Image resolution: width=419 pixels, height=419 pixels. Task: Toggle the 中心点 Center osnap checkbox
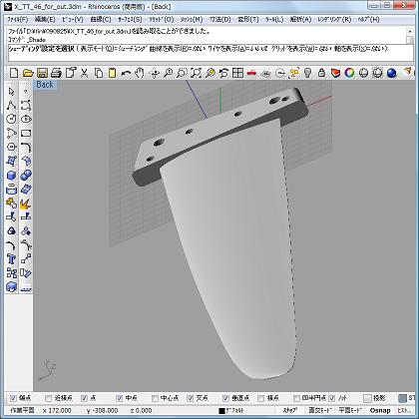point(155,398)
